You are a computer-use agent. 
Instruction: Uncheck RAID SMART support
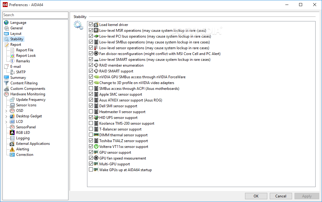coord(91,71)
